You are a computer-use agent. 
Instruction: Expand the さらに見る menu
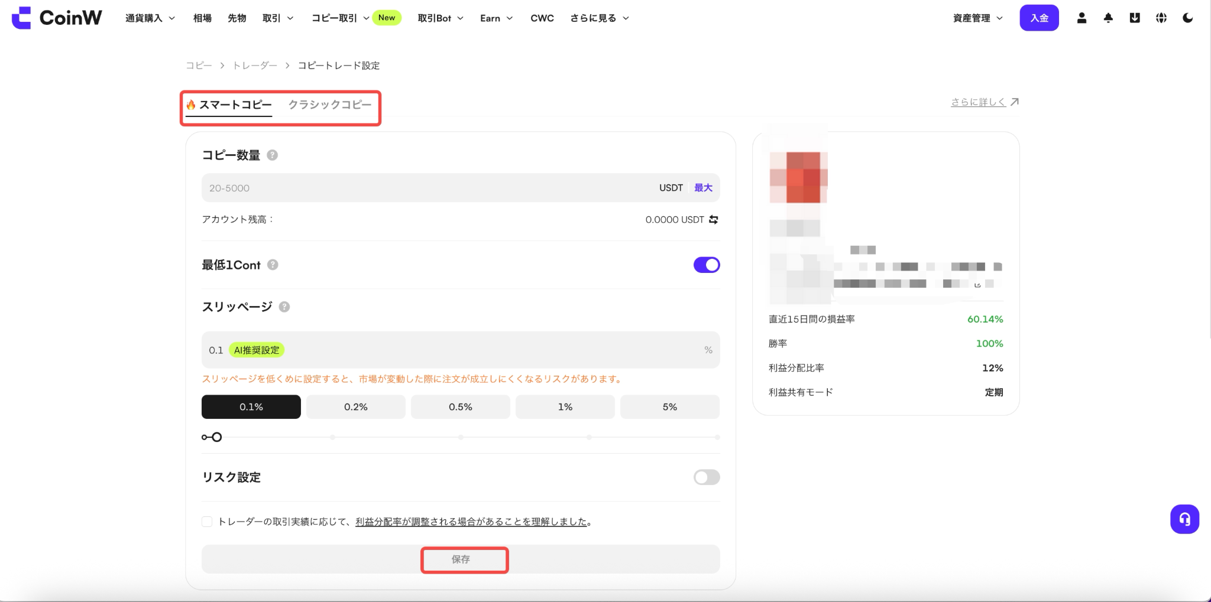(x=599, y=18)
